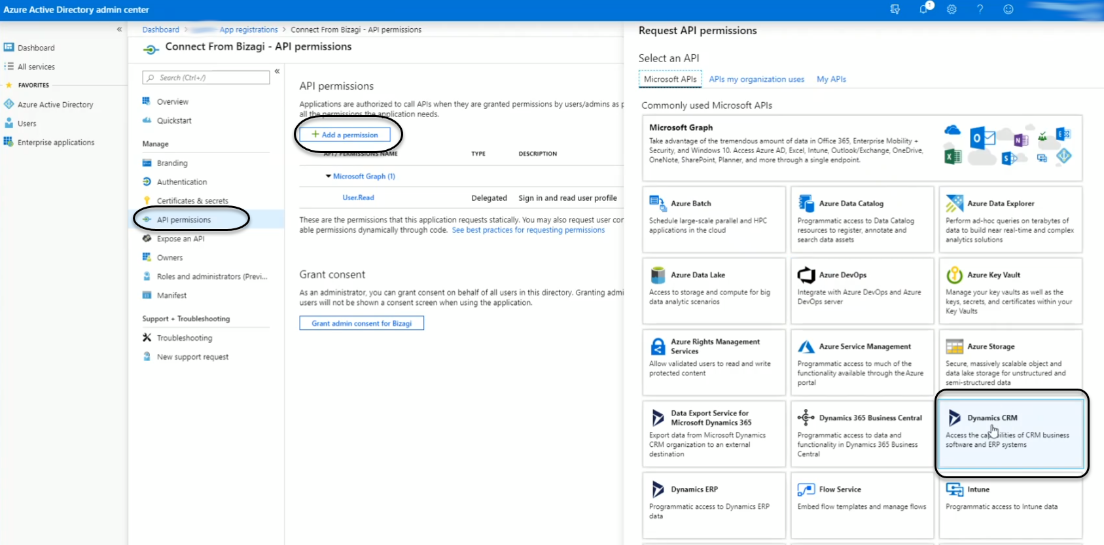Select the Microsoft Graph API card
The image size is (1104, 545).
[862, 148]
